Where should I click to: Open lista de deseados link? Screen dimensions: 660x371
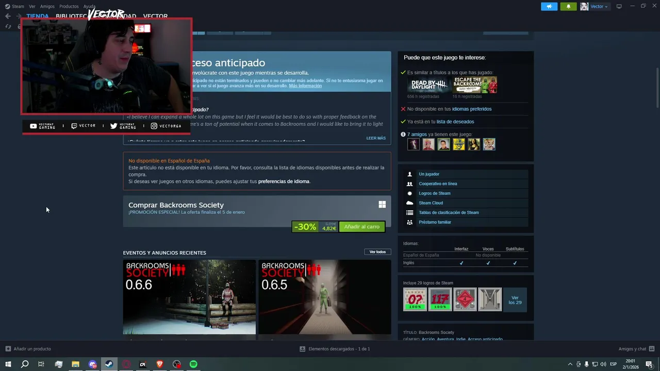(455, 122)
